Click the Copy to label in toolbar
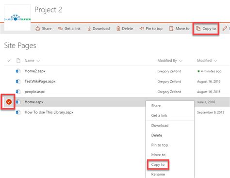The height and width of the screenshot is (178, 230). click(x=209, y=29)
